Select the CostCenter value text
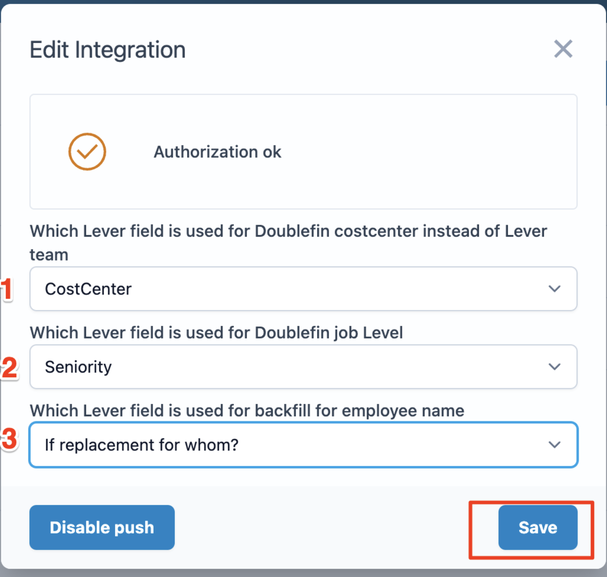 [89, 289]
